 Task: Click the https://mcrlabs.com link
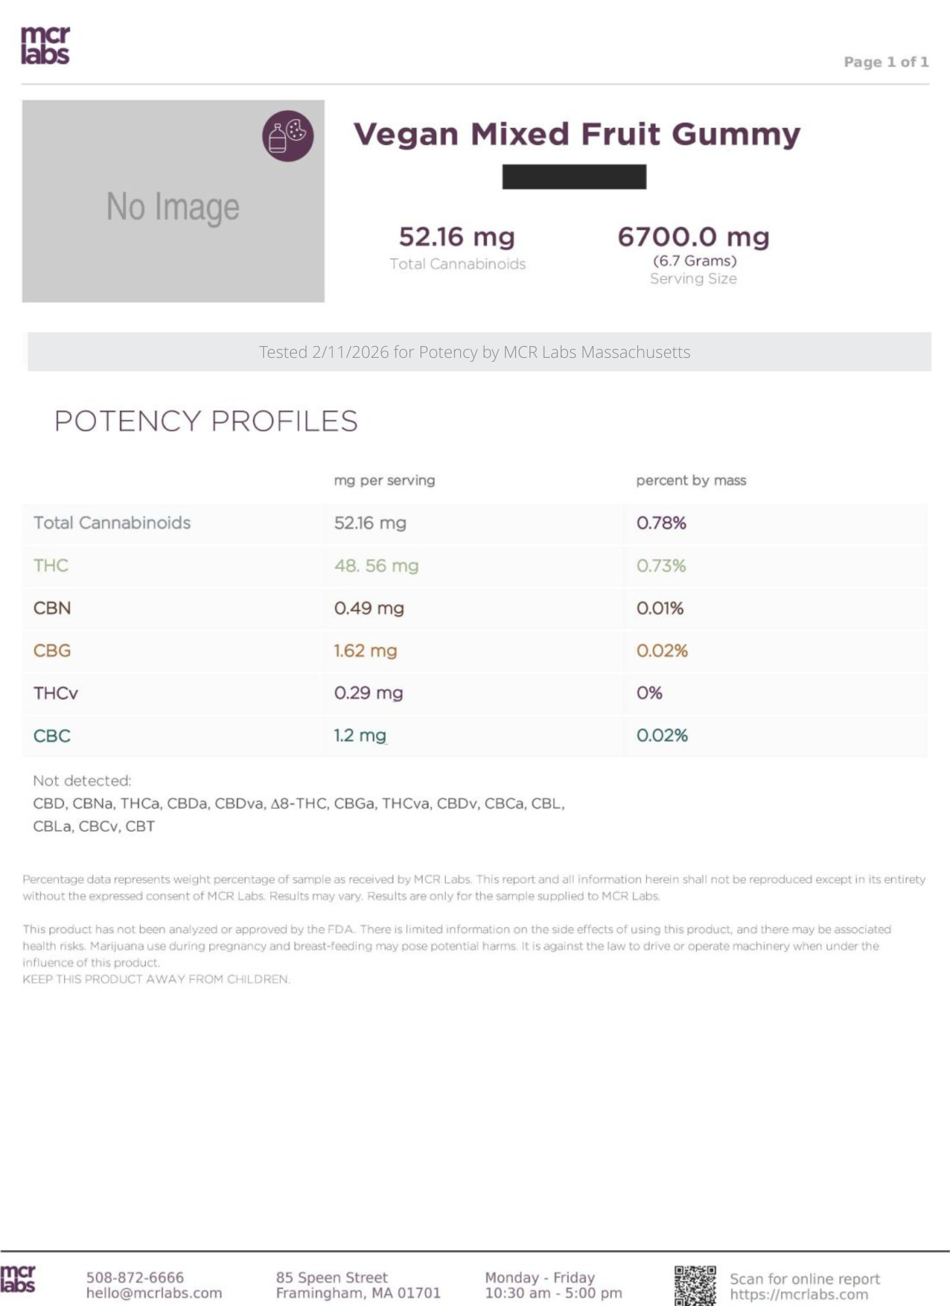pos(799,1294)
